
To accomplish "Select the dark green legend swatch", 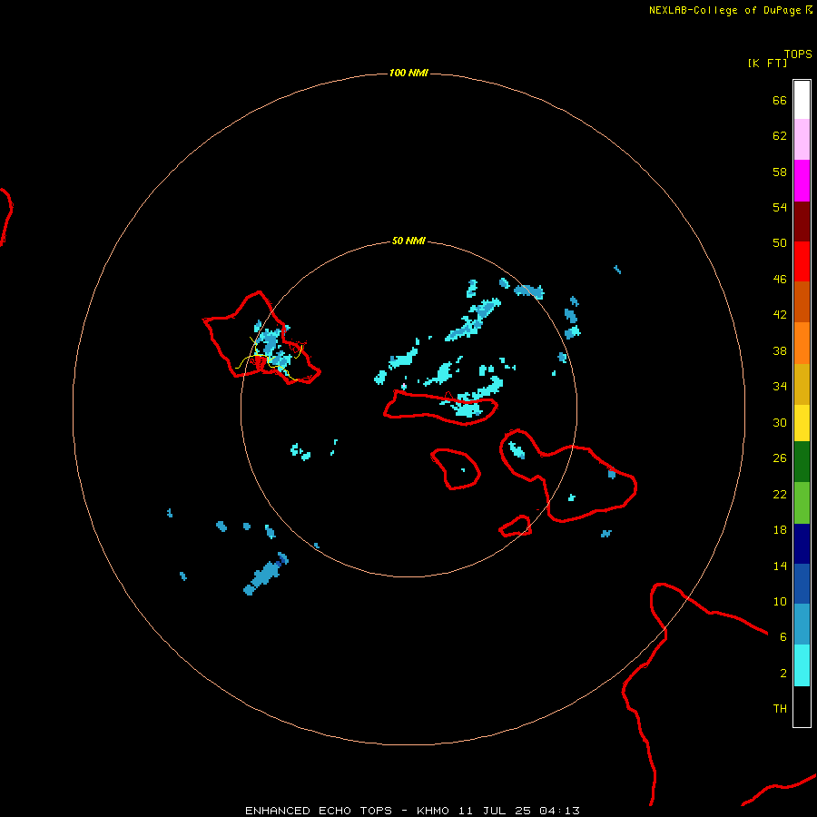I will [x=802, y=462].
